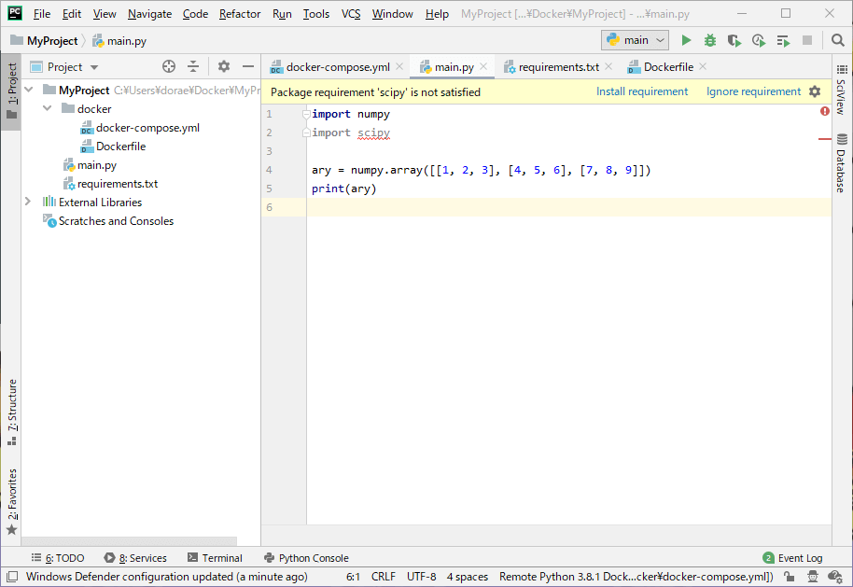
Task: Click error stripe mark on editor scrollbar
Action: tap(825, 139)
